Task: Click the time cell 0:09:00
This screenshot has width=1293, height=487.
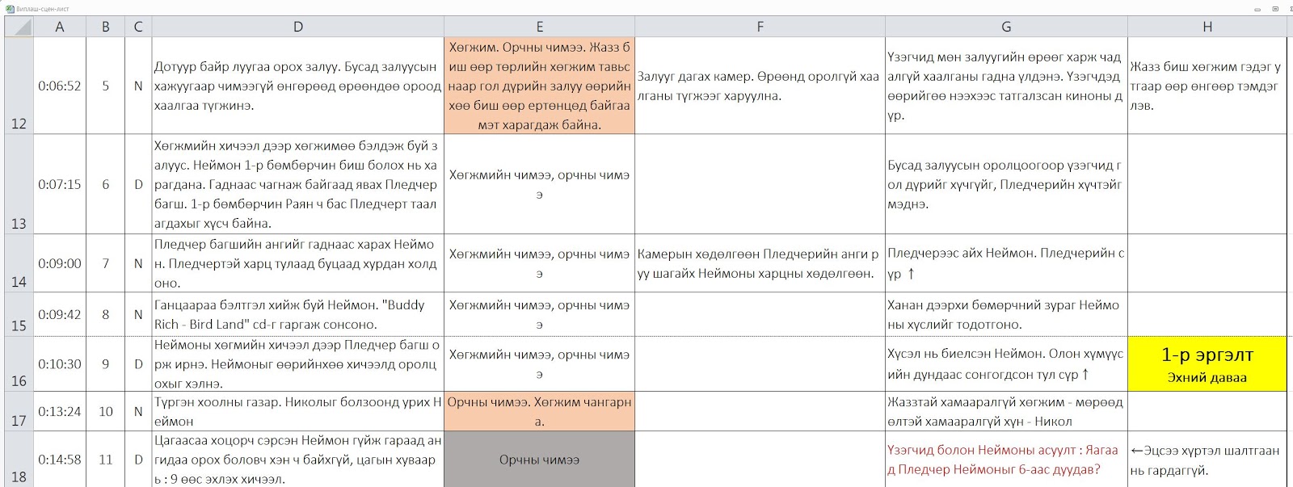Action: click(60, 263)
